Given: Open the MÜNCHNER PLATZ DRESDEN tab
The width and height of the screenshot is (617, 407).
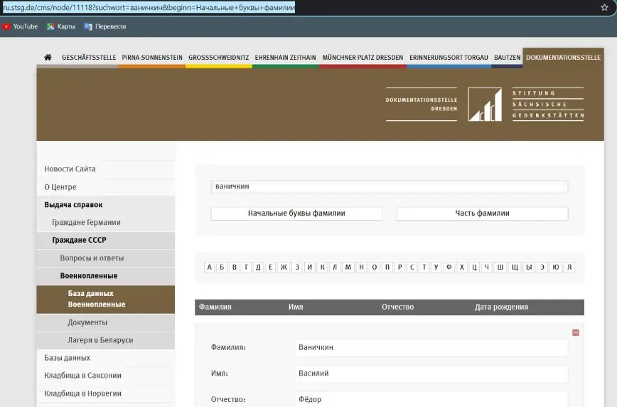Looking at the screenshot, I should coord(363,58).
